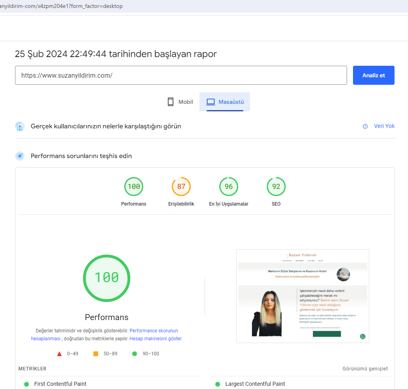Click the real-users field data icon
The height and width of the screenshot is (389, 408).
click(x=20, y=126)
